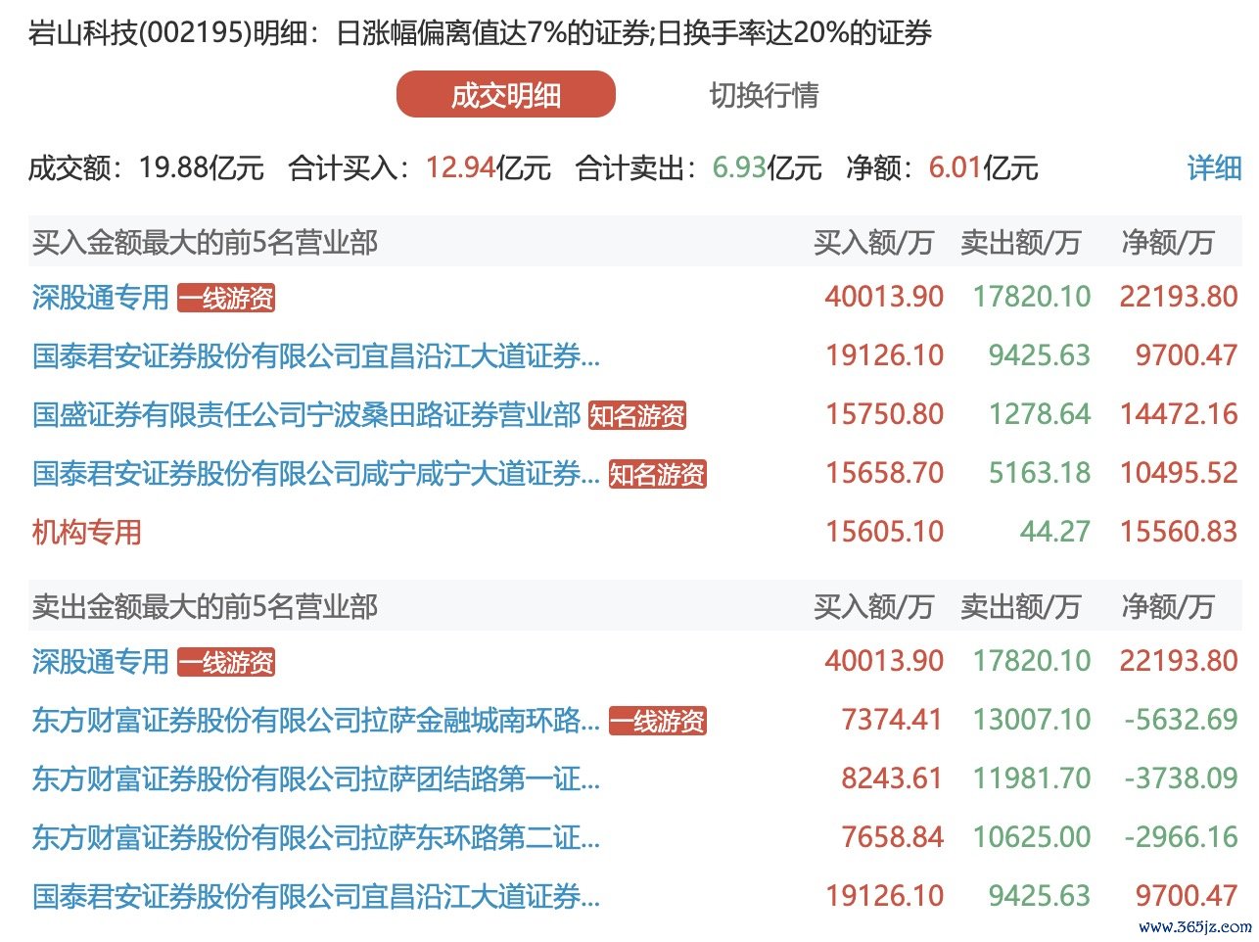Select sell amount 10625.00
The image size is (1259, 942).
[1031, 837]
